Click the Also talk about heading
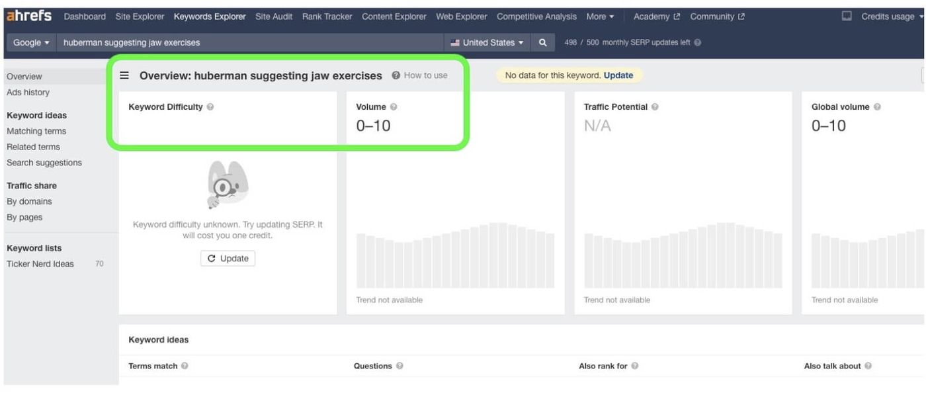This screenshot has height=393, width=926. (x=833, y=366)
